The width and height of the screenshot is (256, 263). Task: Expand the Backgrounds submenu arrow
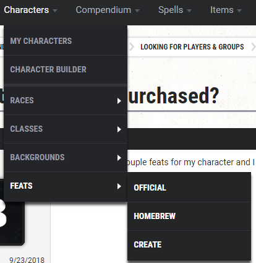(x=119, y=158)
